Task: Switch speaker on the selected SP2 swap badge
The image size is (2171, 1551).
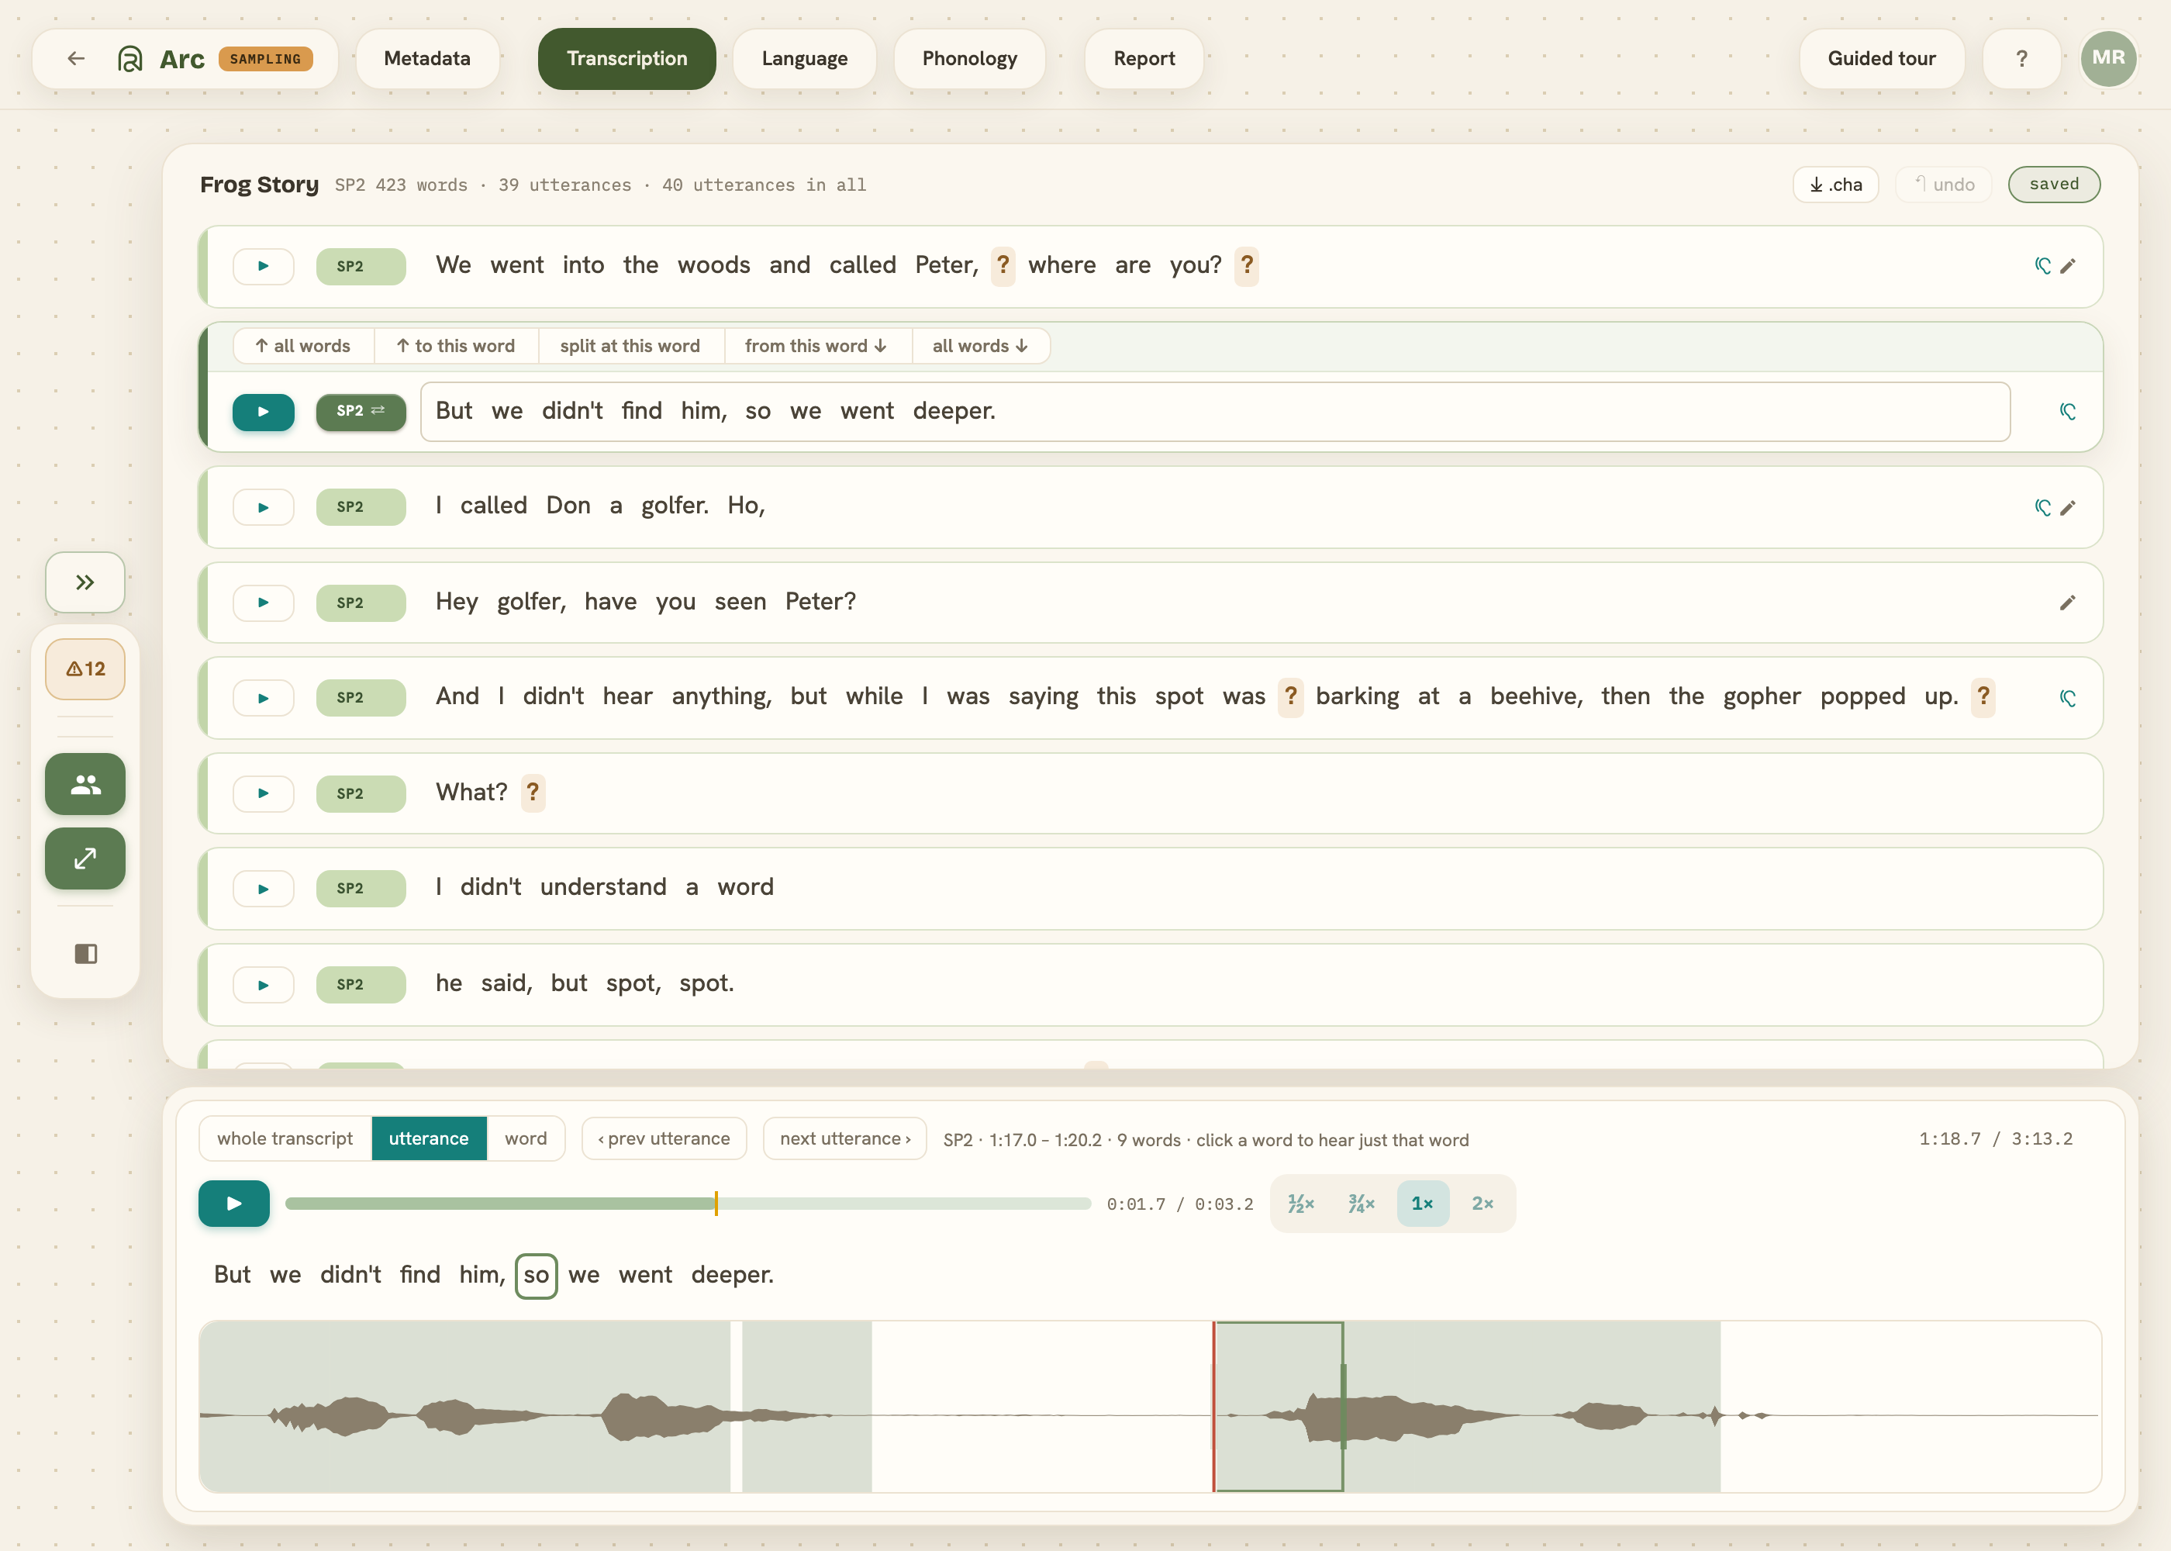Action: 361,412
